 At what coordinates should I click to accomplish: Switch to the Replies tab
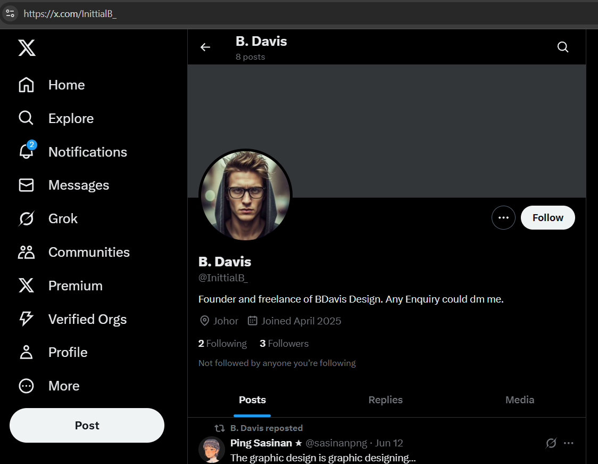(385, 400)
